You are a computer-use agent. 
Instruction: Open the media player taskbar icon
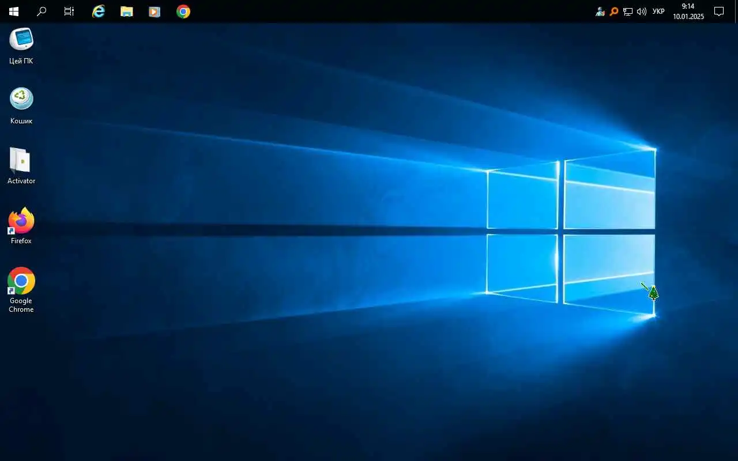point(155,12)
